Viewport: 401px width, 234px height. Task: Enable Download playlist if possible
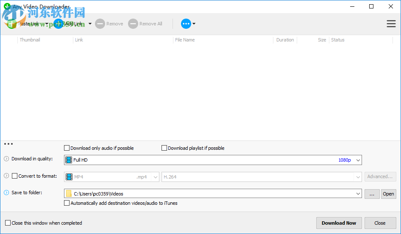[164, 148]
